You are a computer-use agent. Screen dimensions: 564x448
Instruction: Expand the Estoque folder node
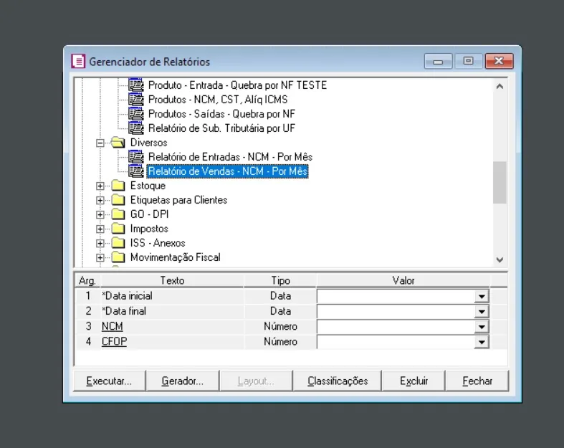click(100, 186)
